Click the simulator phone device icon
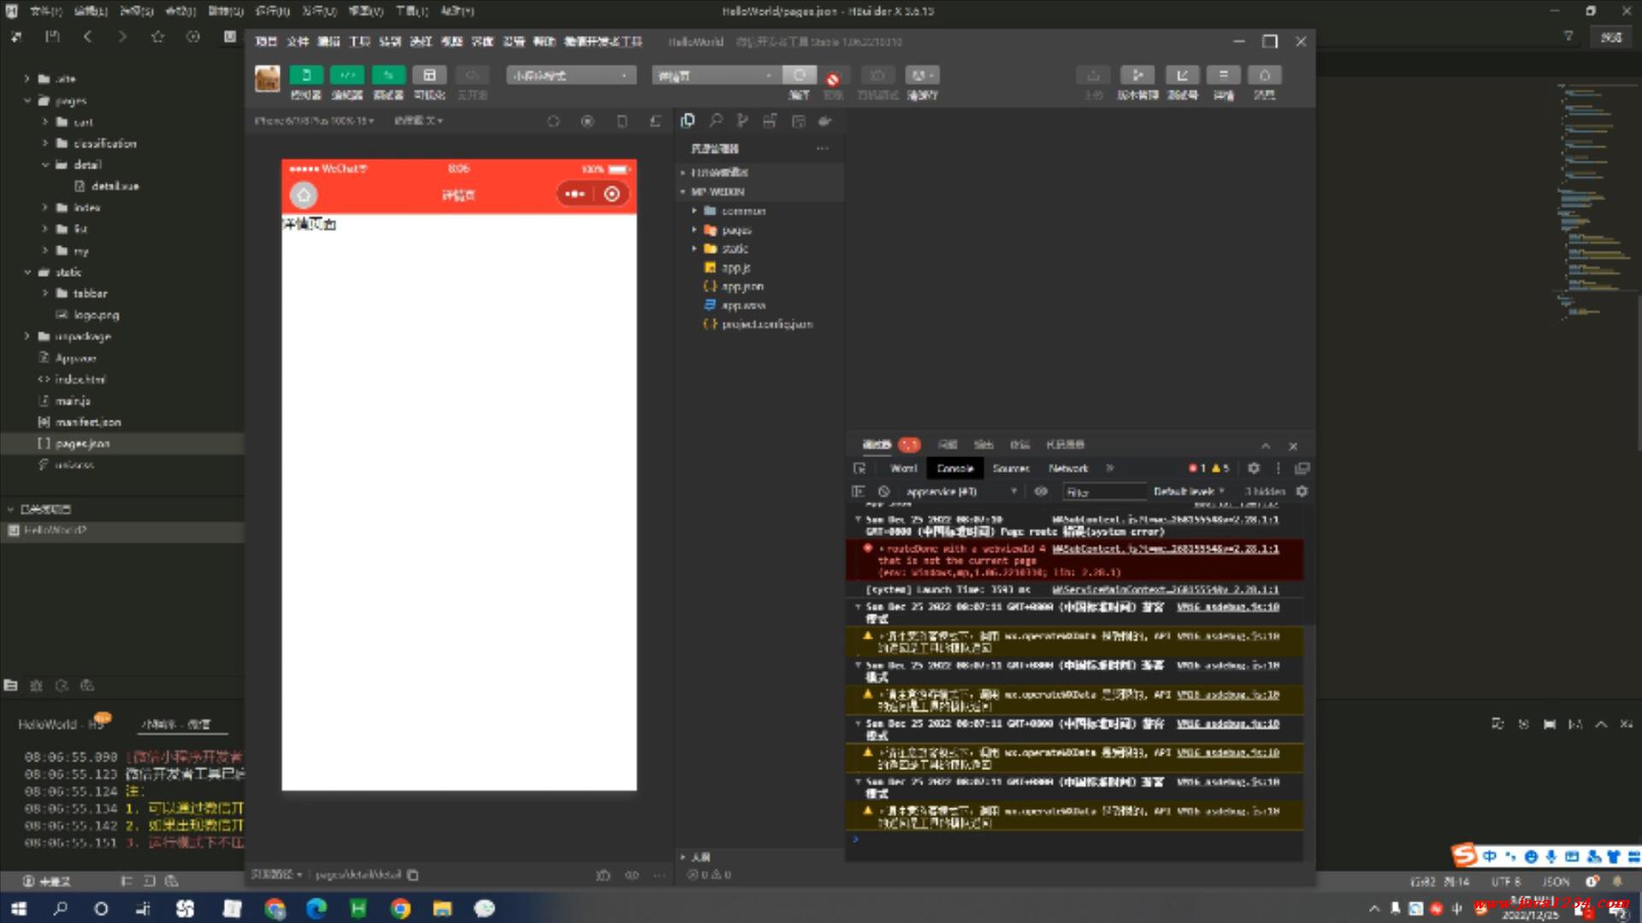 (622, 121)
